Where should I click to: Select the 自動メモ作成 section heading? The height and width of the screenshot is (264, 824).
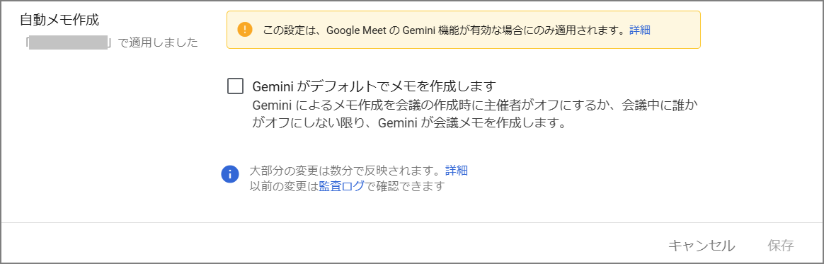coord(59,20)
